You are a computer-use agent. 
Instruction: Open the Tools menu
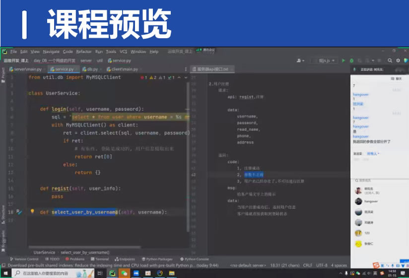pyautogui.click(x=111, y=52)
